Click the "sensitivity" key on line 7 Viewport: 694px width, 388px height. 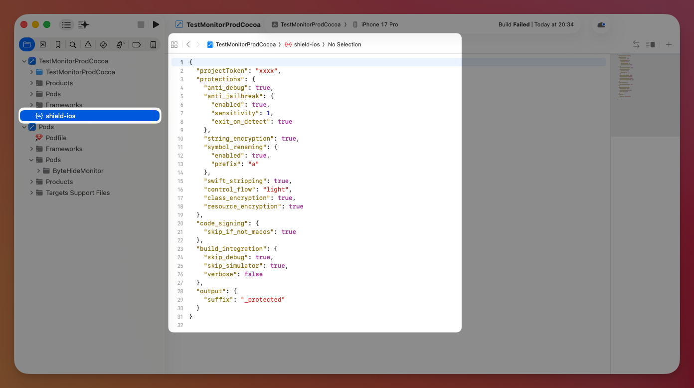tap(234, 113)
